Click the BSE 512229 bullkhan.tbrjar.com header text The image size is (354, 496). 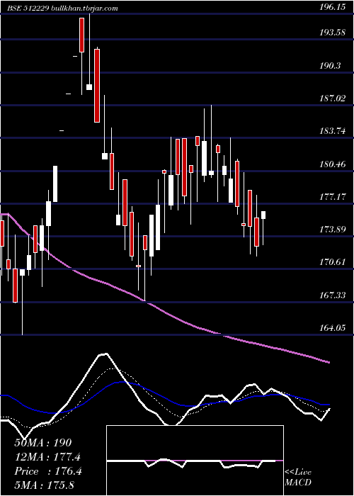pyautogui.click(x=63, y=9)
